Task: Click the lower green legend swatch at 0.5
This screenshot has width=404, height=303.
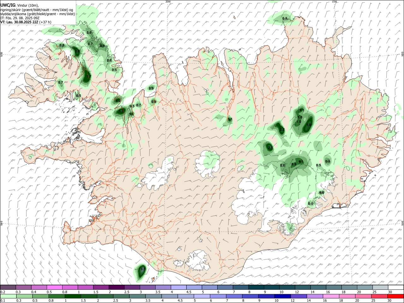Action: (x=40, y=296)
